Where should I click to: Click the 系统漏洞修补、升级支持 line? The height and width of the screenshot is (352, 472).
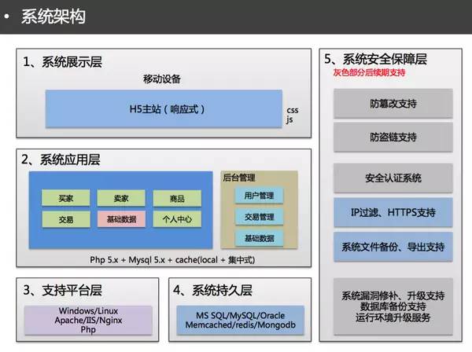tap(393, 295)
